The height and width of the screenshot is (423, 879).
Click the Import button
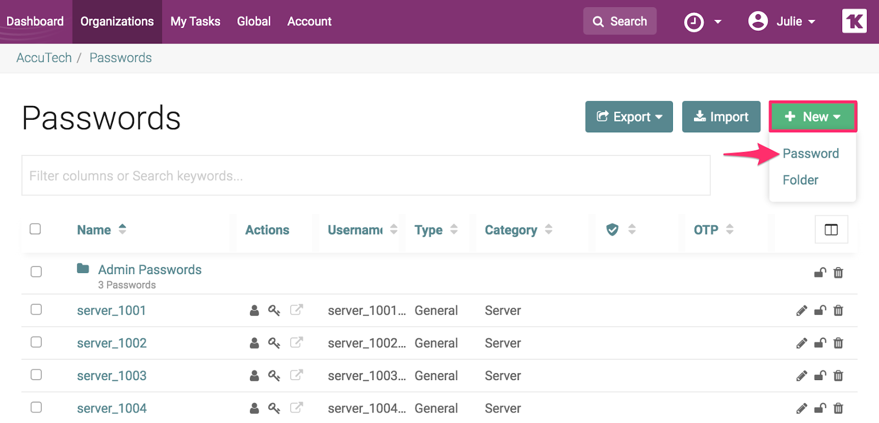[x=721, y=117]
